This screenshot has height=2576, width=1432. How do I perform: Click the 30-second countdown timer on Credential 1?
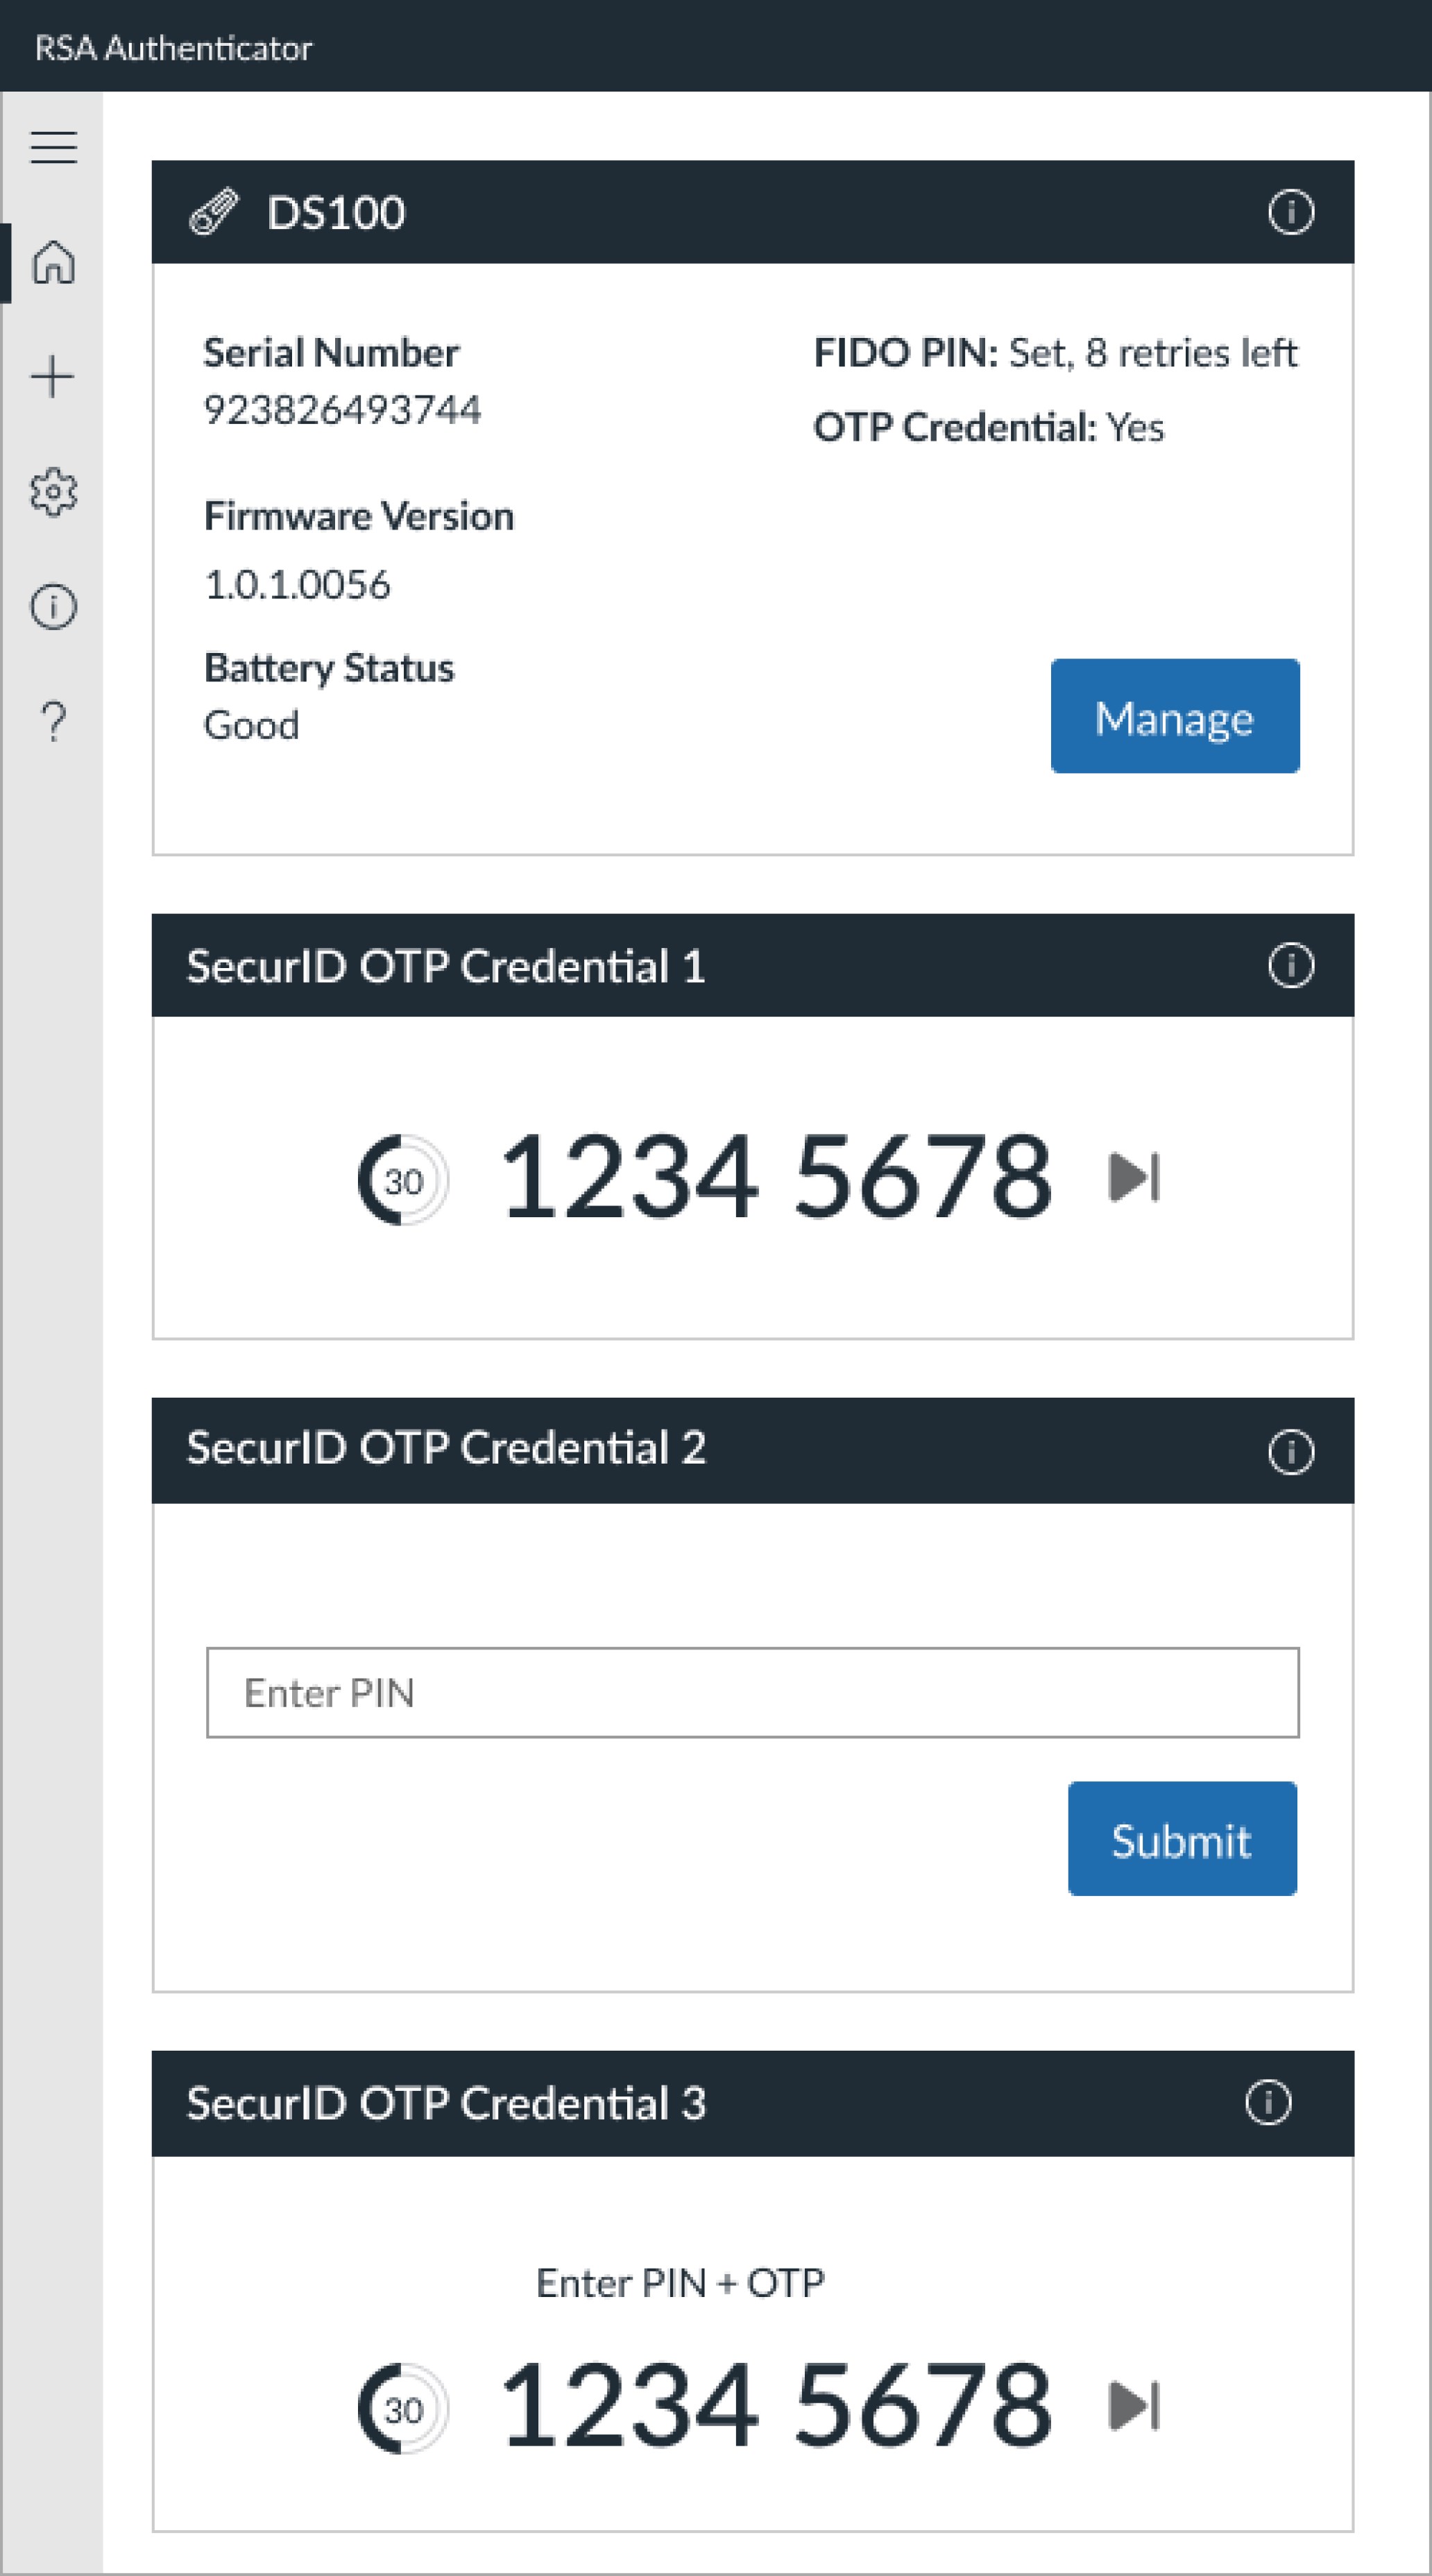click(x=403, y=1180)
